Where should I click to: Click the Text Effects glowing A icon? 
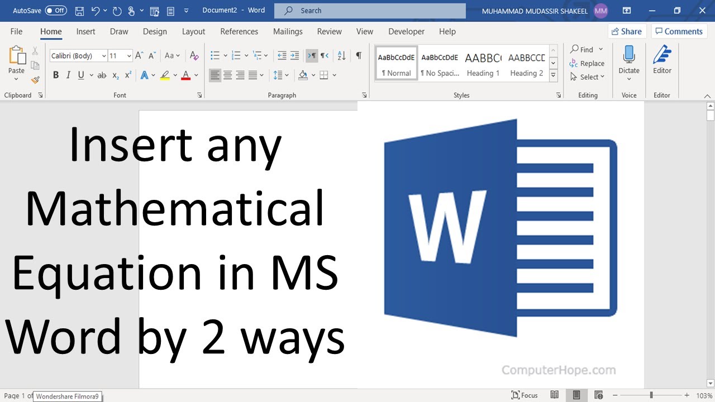coord(144,75)
